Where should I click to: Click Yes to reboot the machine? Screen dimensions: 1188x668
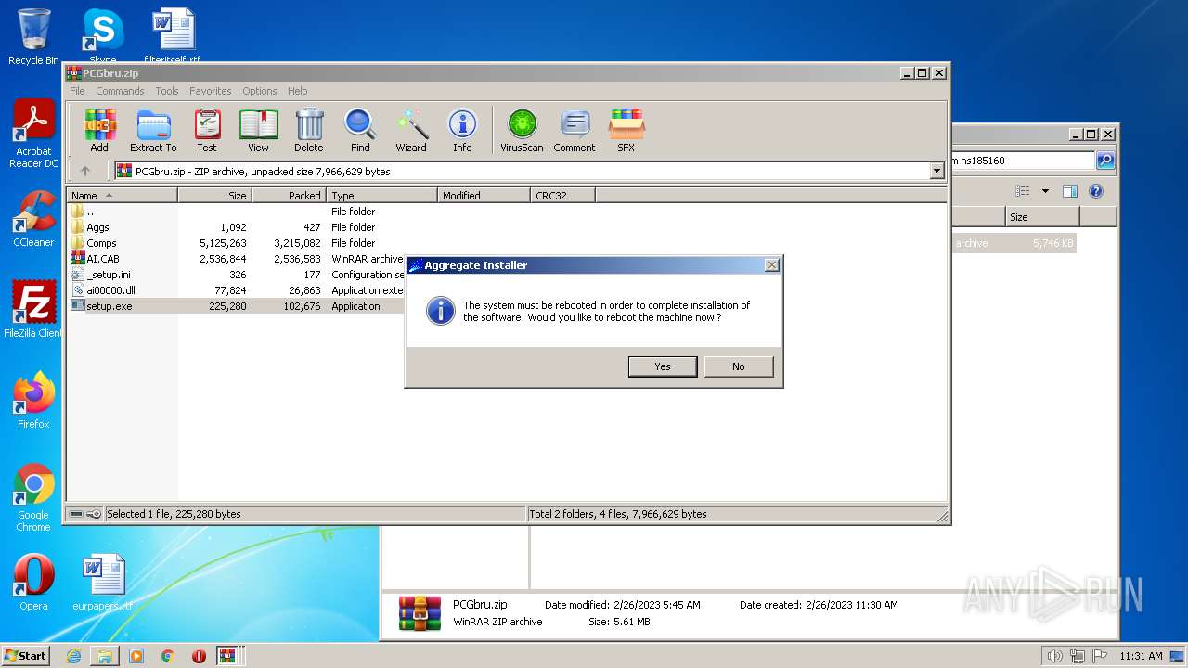click(x=663, y=366)
